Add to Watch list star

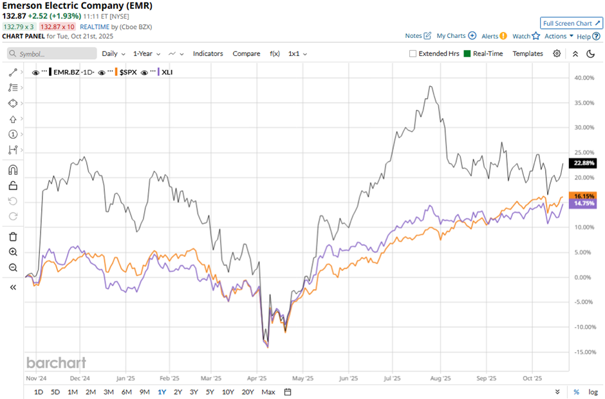536,36
